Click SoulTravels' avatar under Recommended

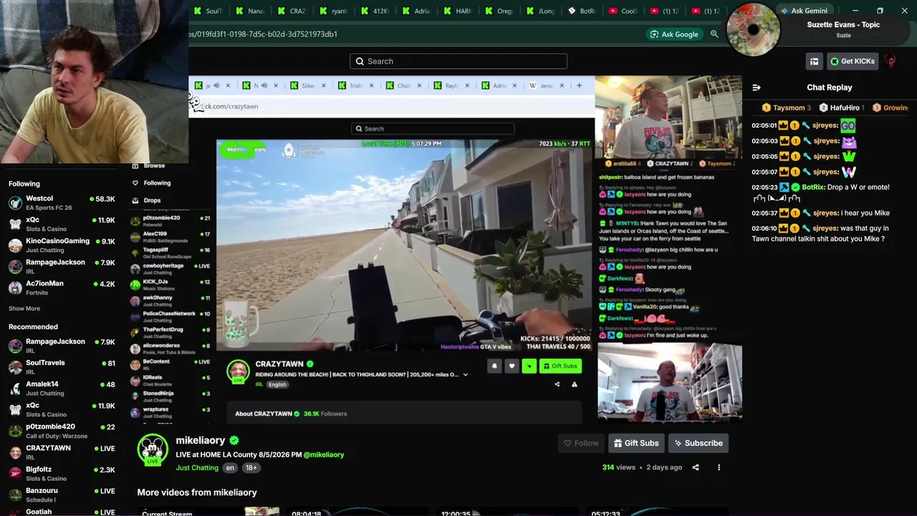pyautogui.click(x=15, y=367)
